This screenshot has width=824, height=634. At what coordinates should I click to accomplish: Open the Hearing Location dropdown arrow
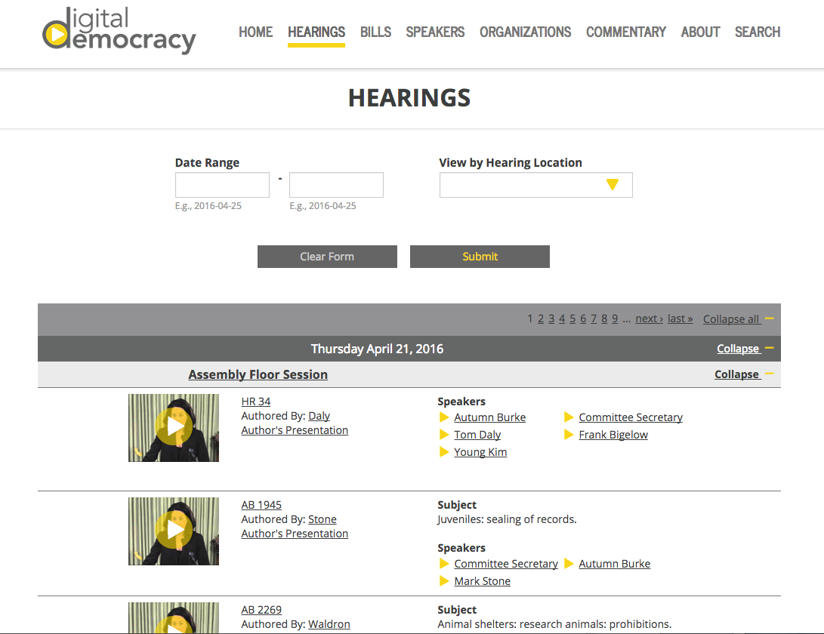[x=613, y=184]
